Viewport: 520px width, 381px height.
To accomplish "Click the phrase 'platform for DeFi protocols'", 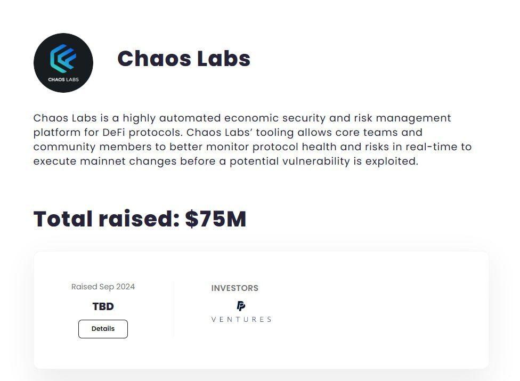I will 108,132.
